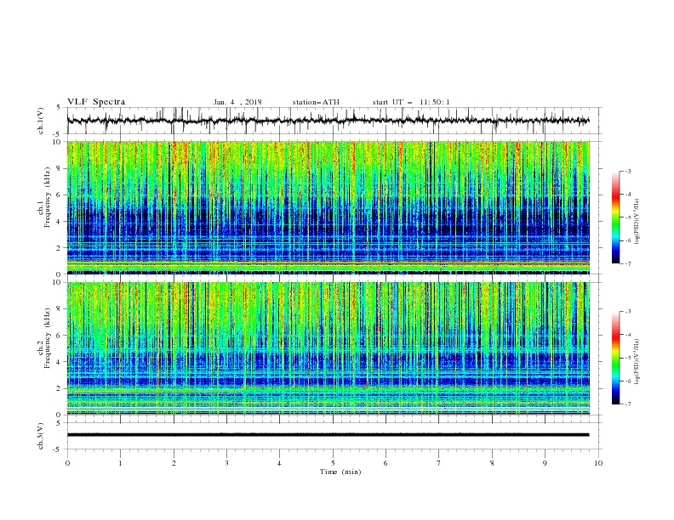The width and height of the screenshot is (674, 520).
Task: Click the time axis tick label "7"
Action: [439, 463]
